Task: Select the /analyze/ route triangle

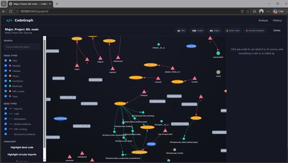Action: click(144, 92)
